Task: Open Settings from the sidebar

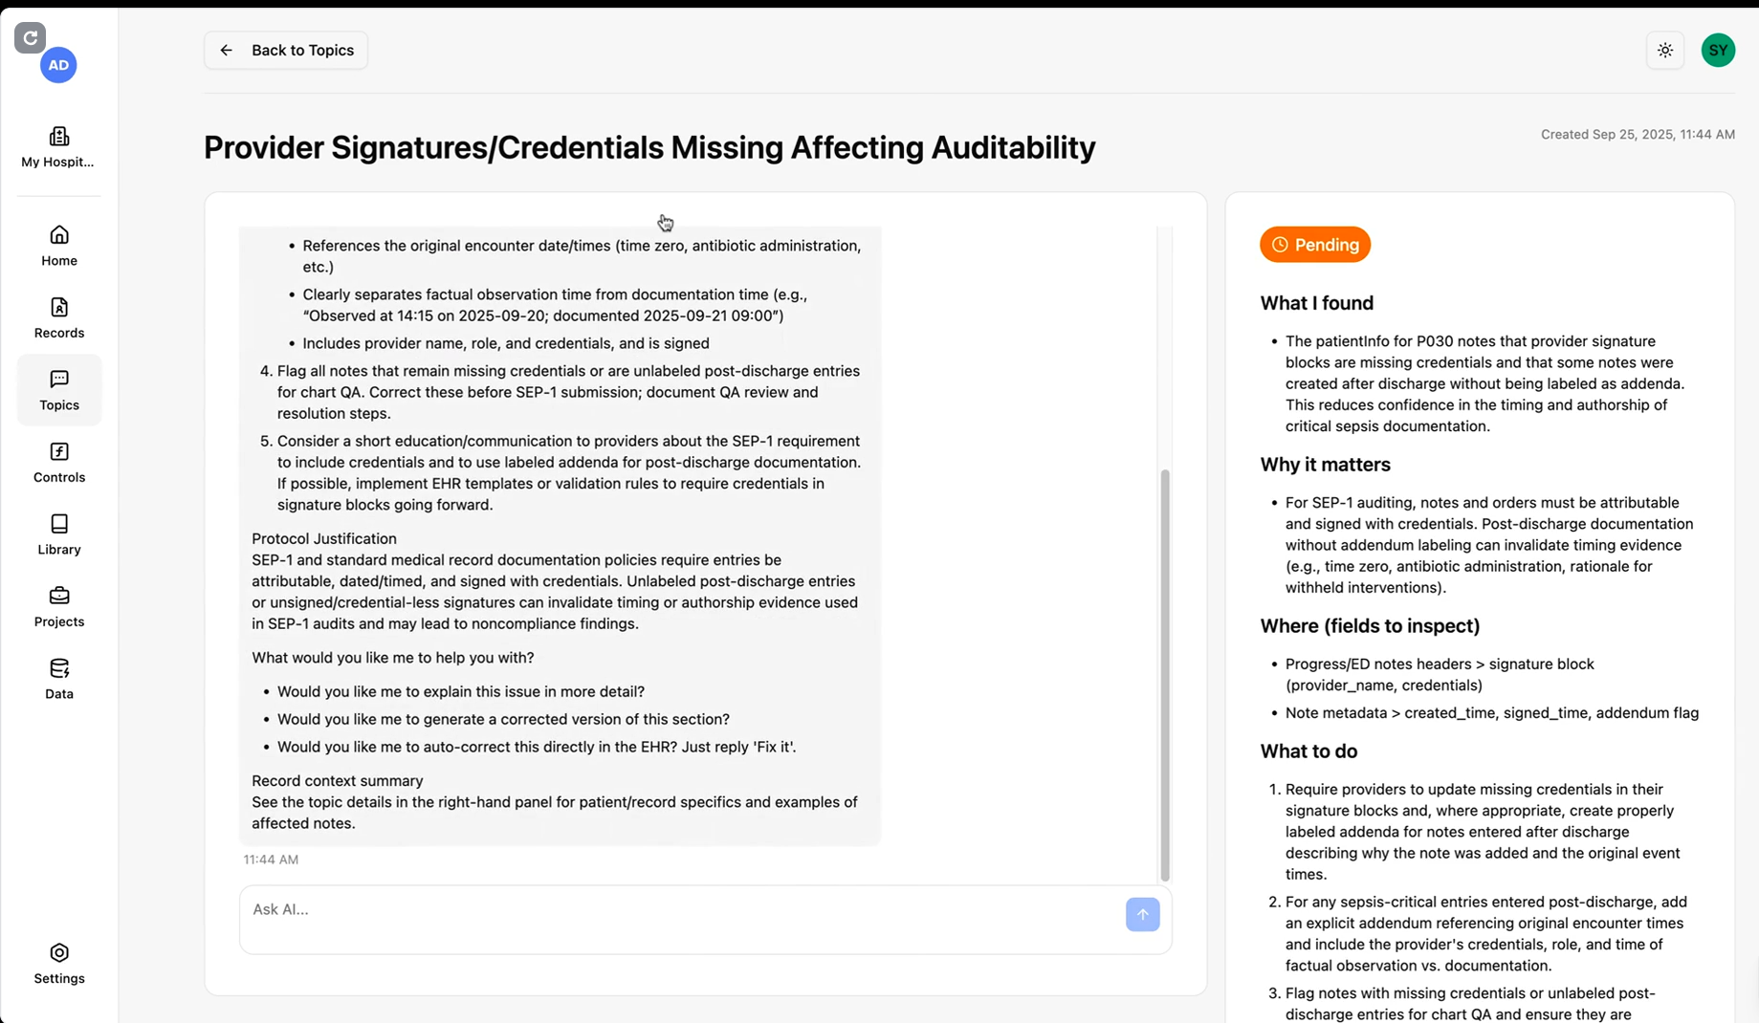Action: pos(59,964)
